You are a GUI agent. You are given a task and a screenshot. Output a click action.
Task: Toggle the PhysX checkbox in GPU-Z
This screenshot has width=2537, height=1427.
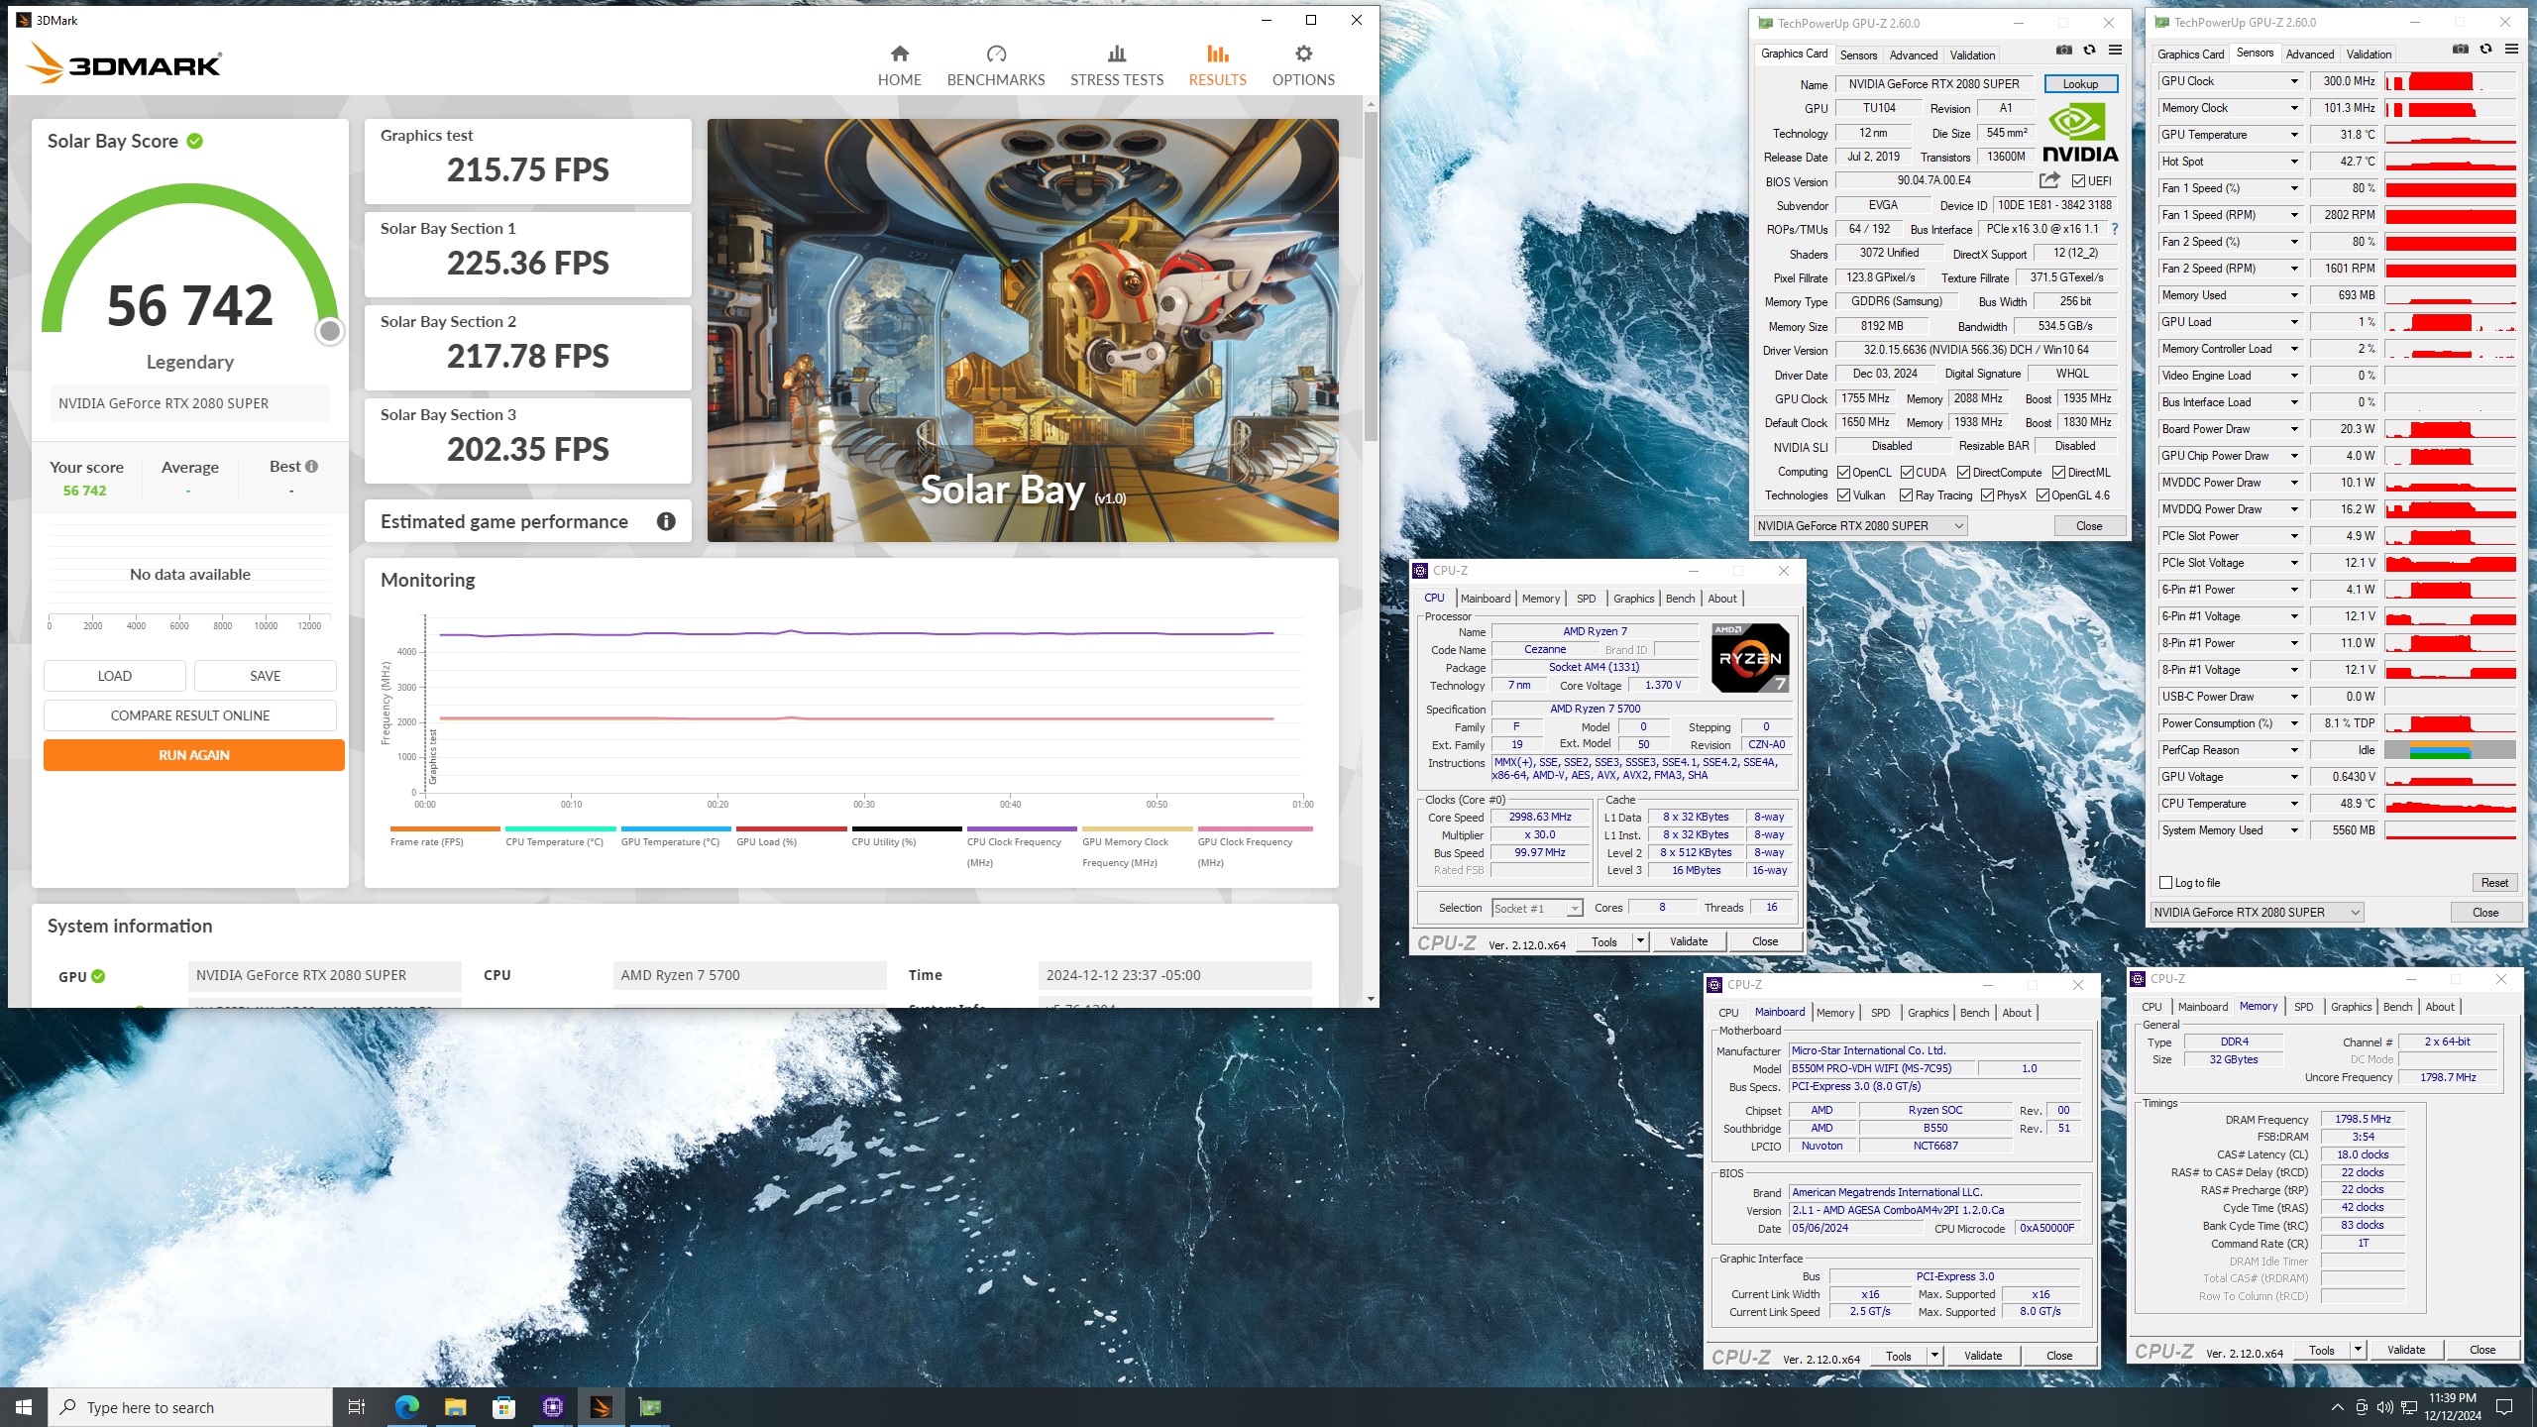point(1987,495)
